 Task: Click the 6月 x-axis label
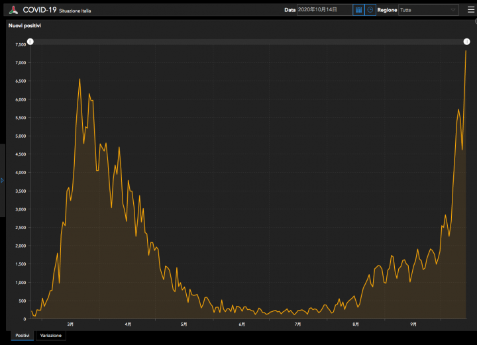(242, 324)
